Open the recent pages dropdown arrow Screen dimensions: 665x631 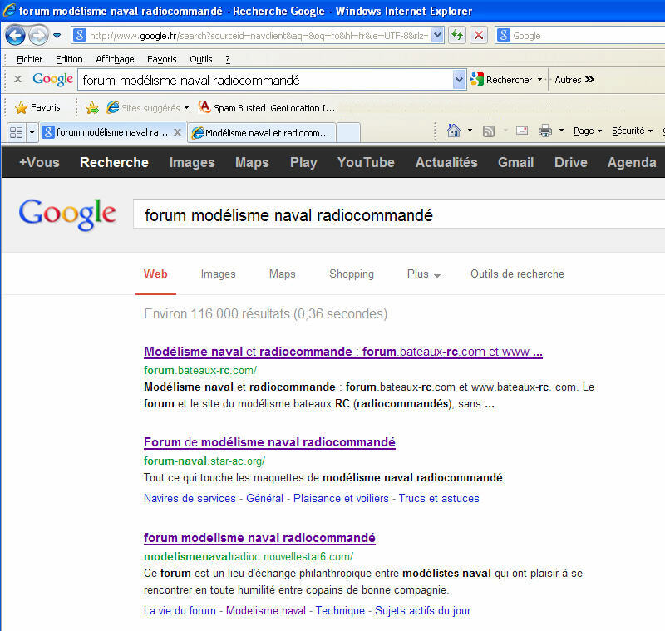[57, 36]
